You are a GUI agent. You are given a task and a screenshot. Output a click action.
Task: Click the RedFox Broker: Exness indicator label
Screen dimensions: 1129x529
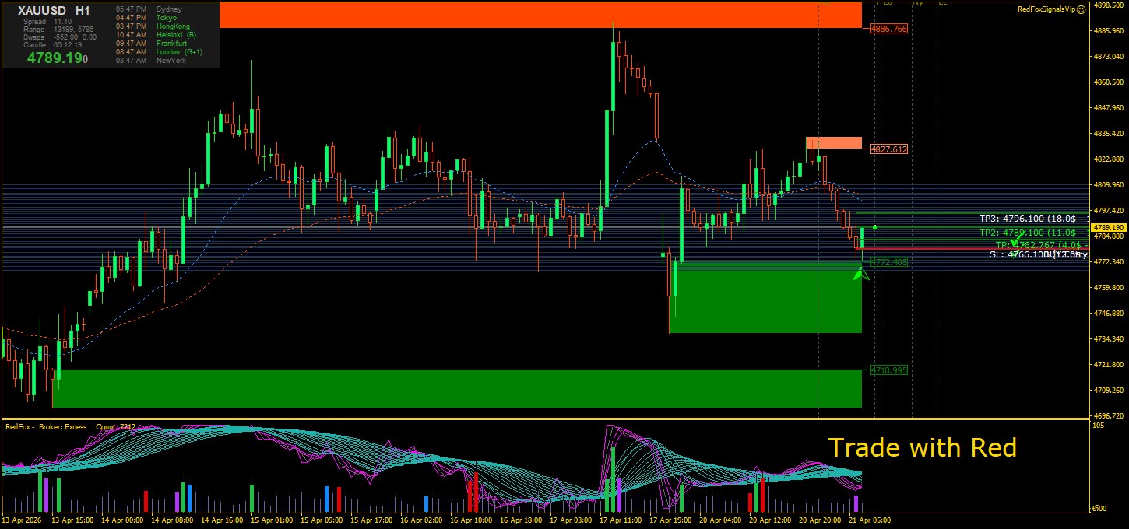point(46,426)
